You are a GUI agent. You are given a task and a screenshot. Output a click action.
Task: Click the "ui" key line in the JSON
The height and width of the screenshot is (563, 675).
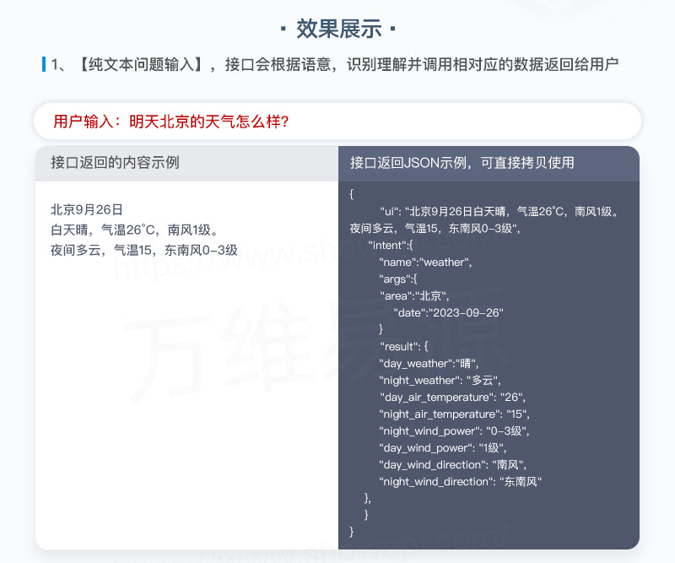(x=483, y=219)
